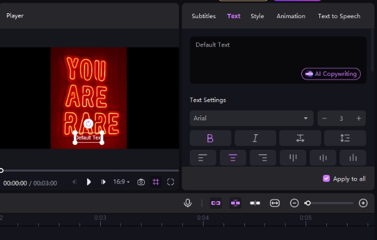The height and width of the screenshot is (240, 377).
Task: Open the 16:9 aspect ratio dropdown
Action: 121,182
